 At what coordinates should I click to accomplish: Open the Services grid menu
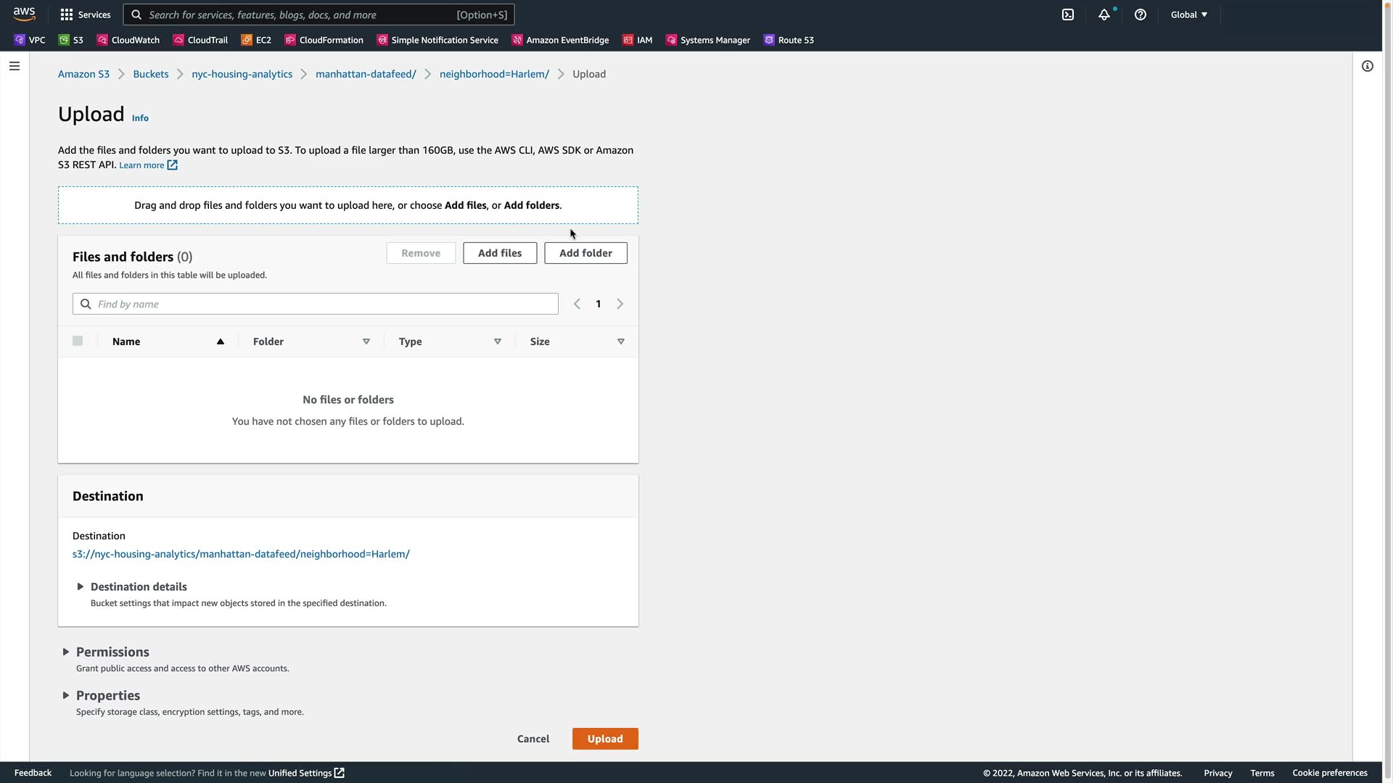click(x=85, y=14)
